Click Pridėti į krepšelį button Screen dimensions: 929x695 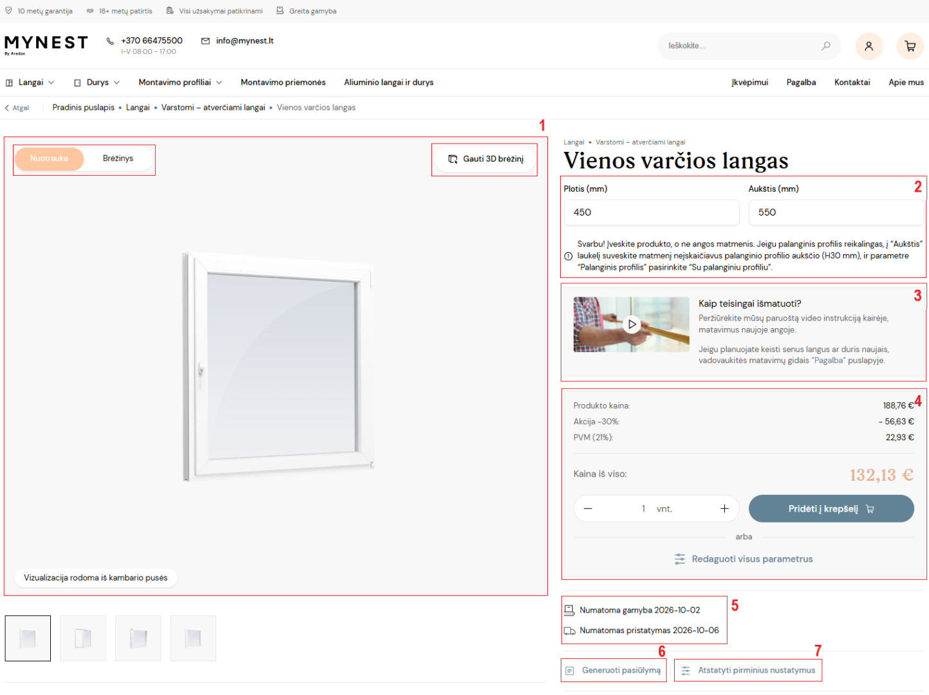[x=831, y=508]
